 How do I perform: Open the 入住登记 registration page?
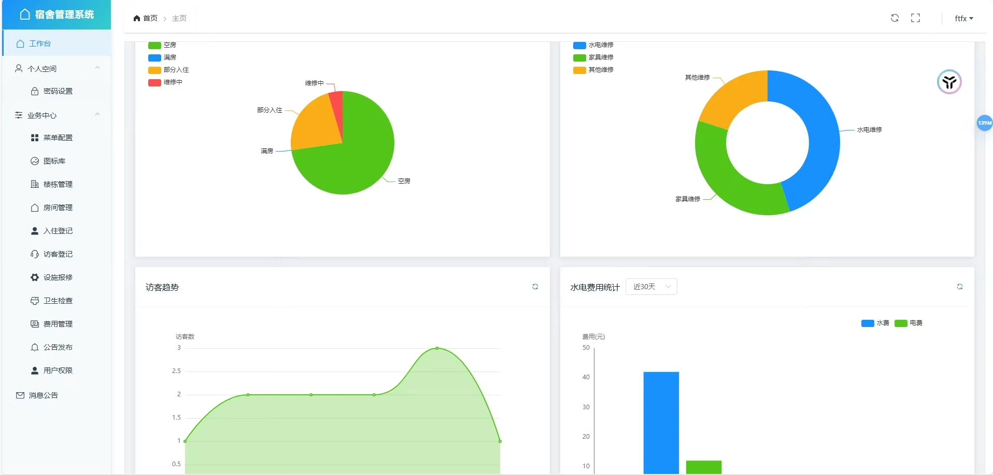(x=59, y=231)
